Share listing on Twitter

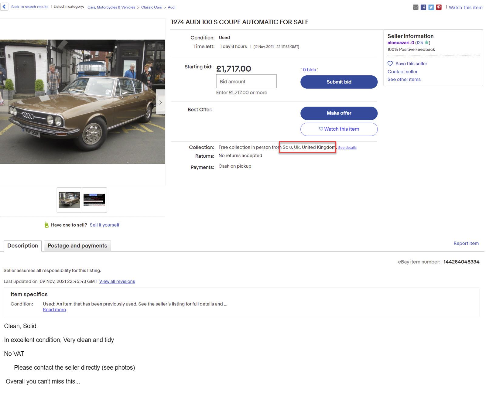(x=431, y=7)
